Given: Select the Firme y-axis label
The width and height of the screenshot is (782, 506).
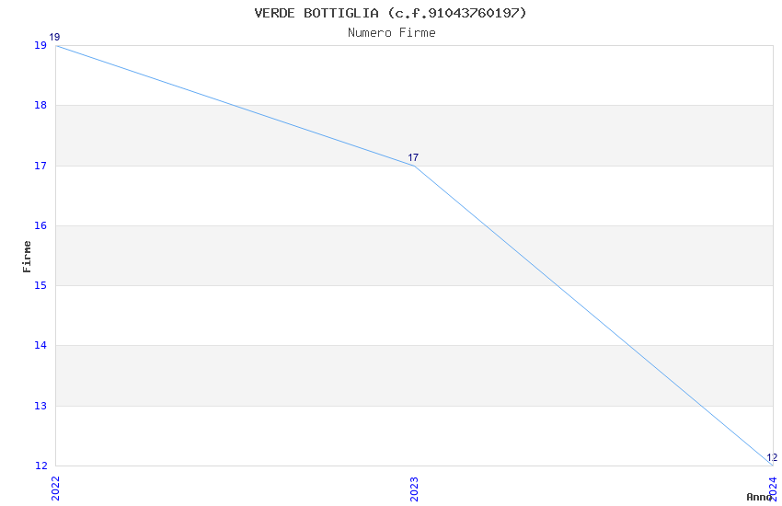Looking at the screenshot, I should (27, 256).
